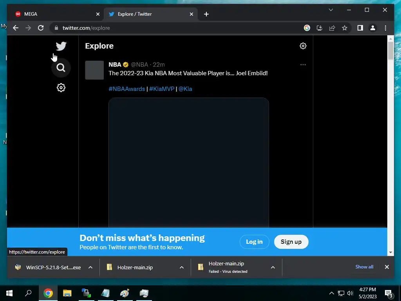Open the tab search dropdown arrow

tap(331, 10)
